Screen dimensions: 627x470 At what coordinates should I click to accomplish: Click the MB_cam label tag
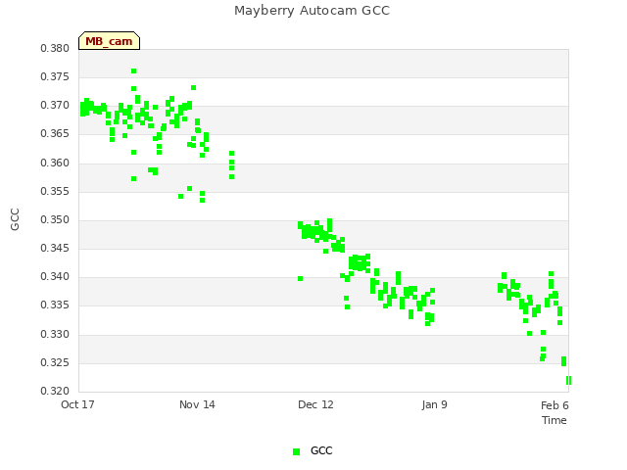(109, 41)
